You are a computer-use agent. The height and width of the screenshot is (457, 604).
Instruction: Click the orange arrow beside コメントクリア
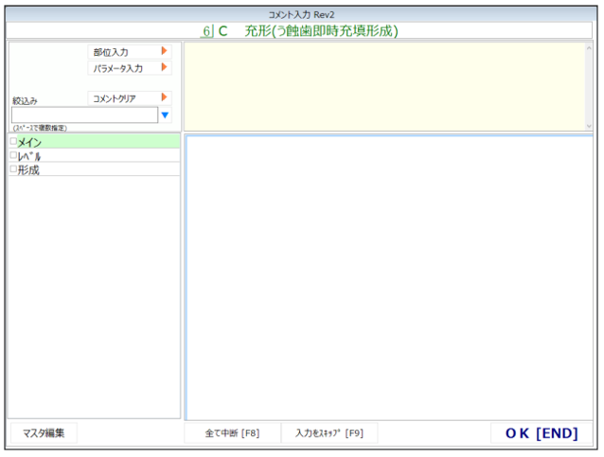(x=164, y=97)
